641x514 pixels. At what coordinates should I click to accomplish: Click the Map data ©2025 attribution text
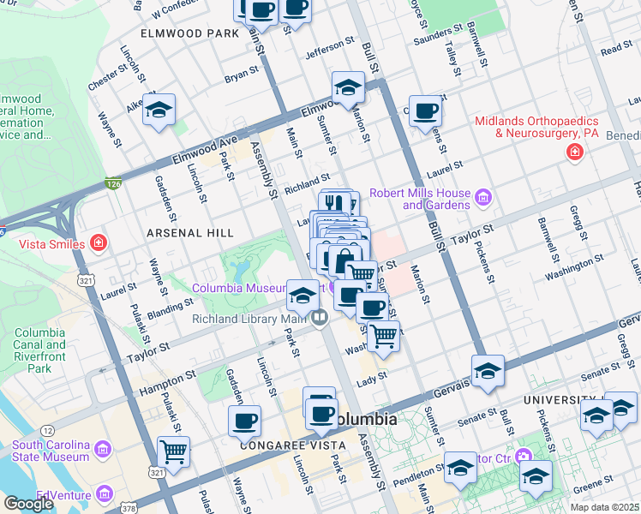pyautogui.click(x=605, y=507)
